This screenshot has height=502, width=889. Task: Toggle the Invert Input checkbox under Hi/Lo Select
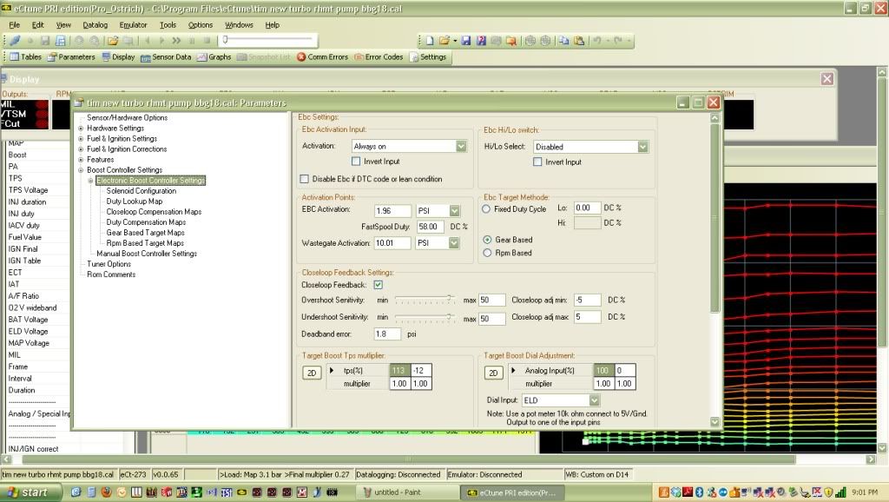(537, 162)
